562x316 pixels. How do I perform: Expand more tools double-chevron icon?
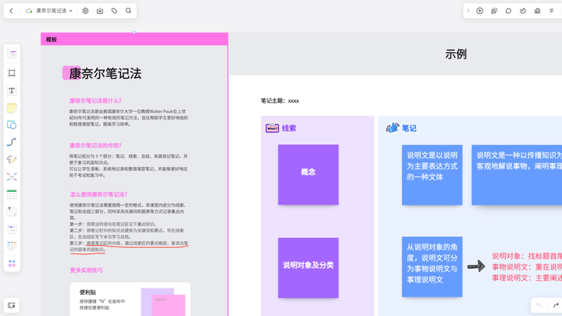(552, 11)
